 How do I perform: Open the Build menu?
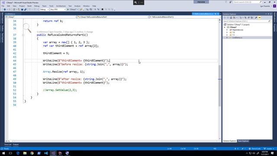point(29,6)
